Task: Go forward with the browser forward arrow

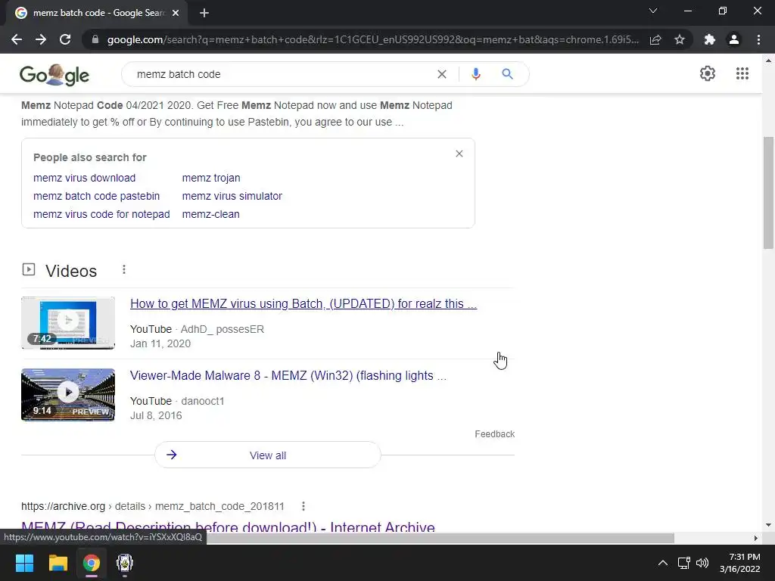Action: tap(41, 39)
